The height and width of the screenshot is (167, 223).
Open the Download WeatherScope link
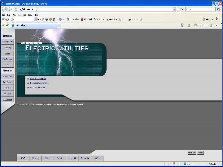40,83
